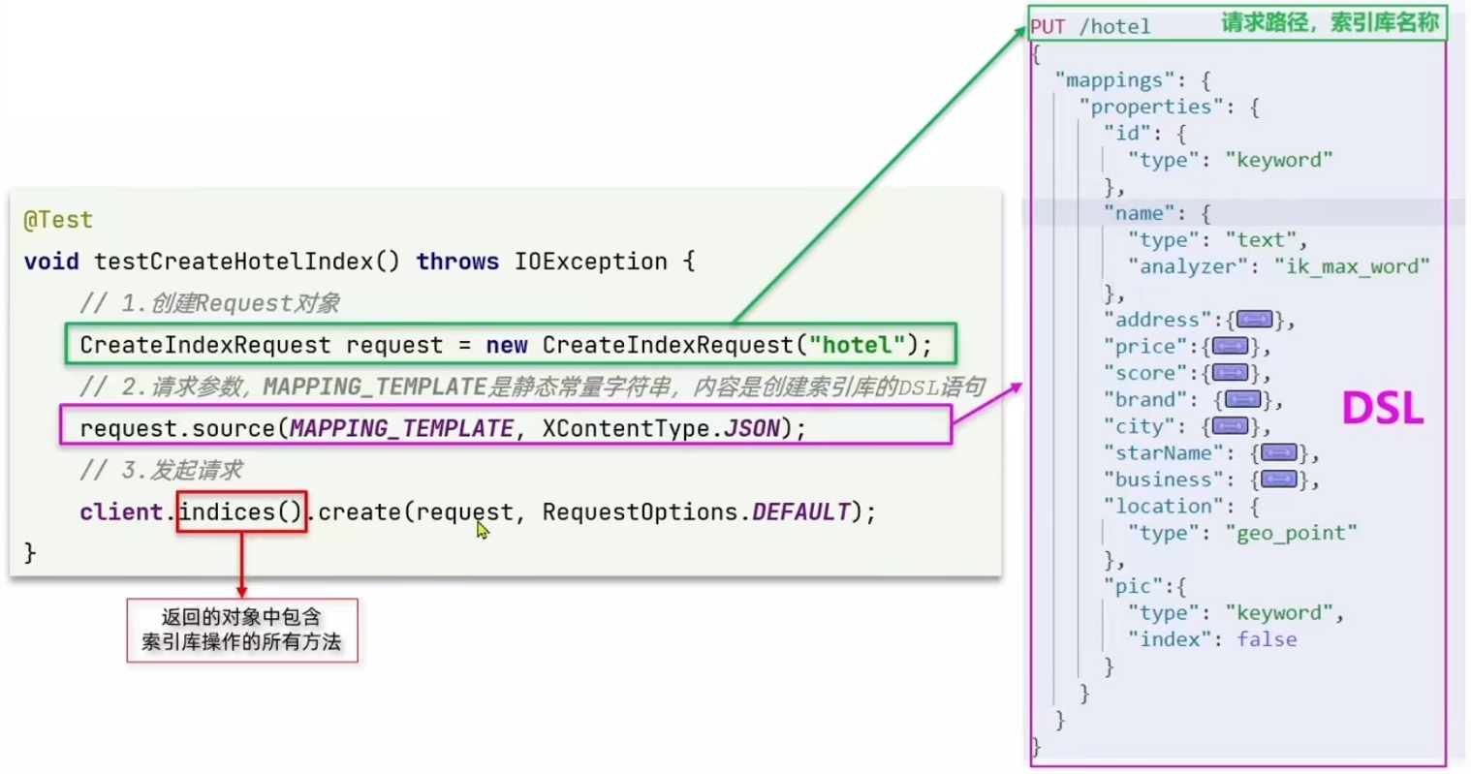Click the large magenta "DSL" label
Image resolution: width=1471 pixels, height=774 pixels.
(1382, 410)
